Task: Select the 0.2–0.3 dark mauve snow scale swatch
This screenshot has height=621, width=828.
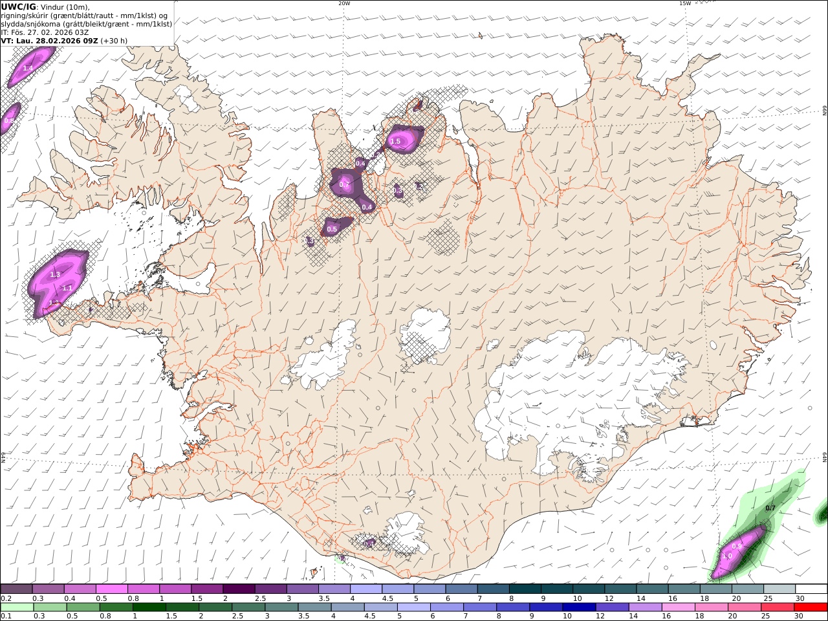Action: [16, 589]
